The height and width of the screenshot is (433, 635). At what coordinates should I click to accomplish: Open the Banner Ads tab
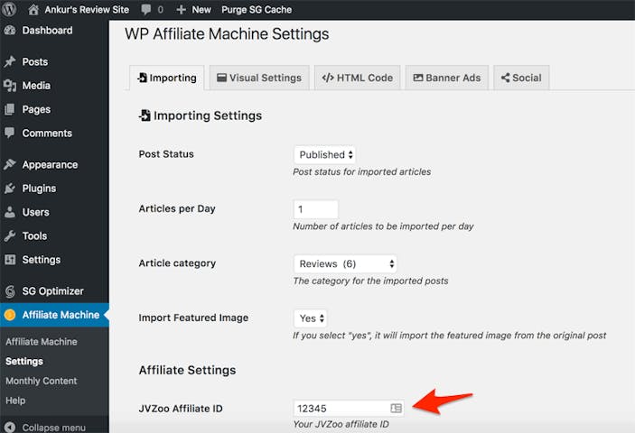(446, 78)
